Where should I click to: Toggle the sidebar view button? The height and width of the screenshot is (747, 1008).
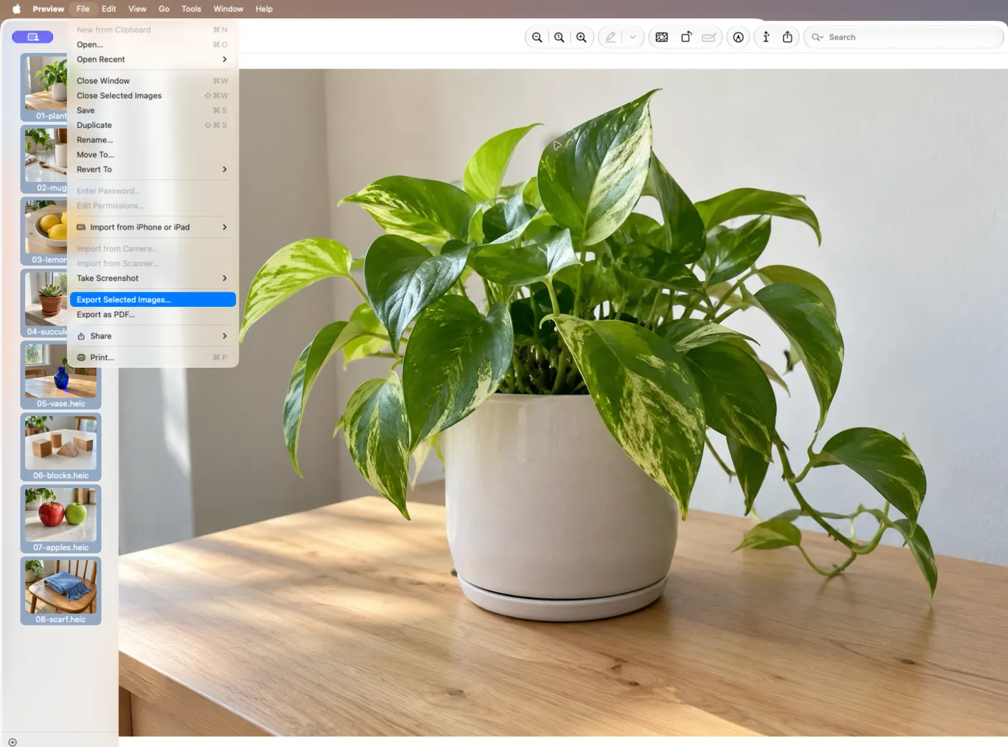[x=33, y=37]
